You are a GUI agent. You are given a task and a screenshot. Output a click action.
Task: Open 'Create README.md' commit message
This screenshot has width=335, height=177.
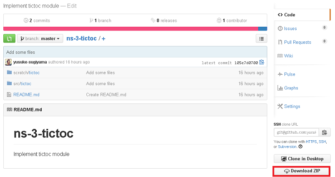pos(106,94)
